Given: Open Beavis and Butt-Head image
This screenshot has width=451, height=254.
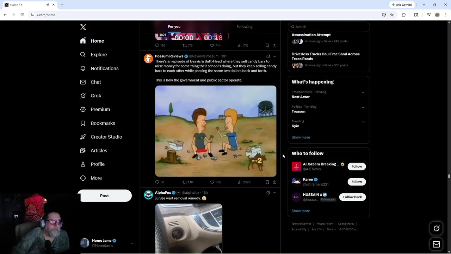Looking at the screenshot, I should (216, 131).
